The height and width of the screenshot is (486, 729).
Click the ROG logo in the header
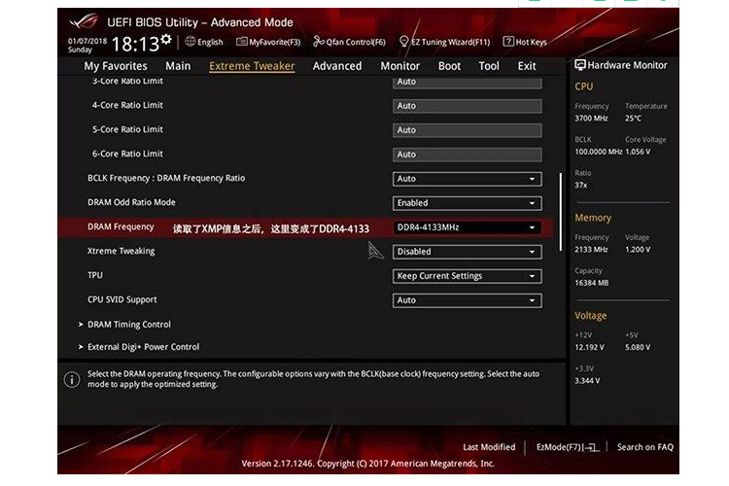(85, 21)
